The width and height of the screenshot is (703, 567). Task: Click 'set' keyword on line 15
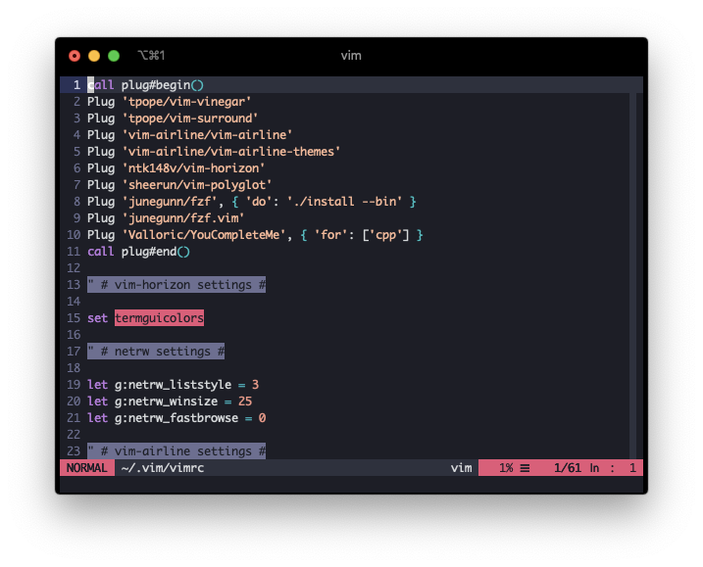98,318
